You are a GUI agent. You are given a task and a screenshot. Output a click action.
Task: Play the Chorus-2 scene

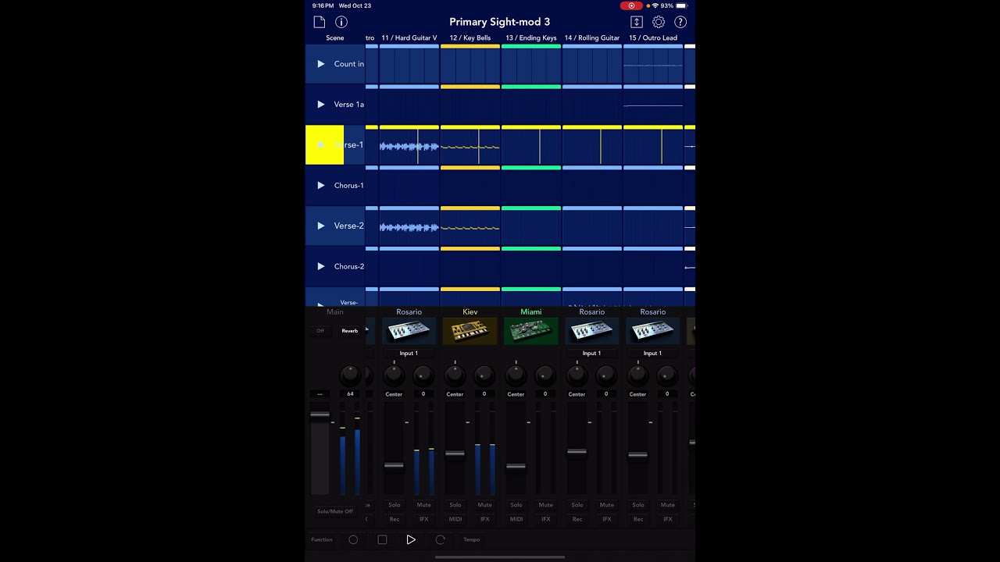click(x=320, y=267)
